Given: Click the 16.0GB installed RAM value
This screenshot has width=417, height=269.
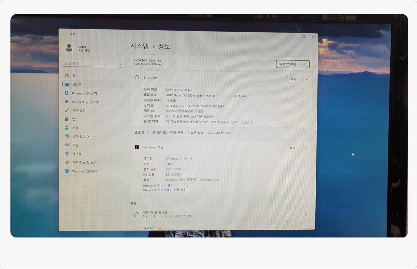Looking at the screenshot, I should click(x=171, y=101).
